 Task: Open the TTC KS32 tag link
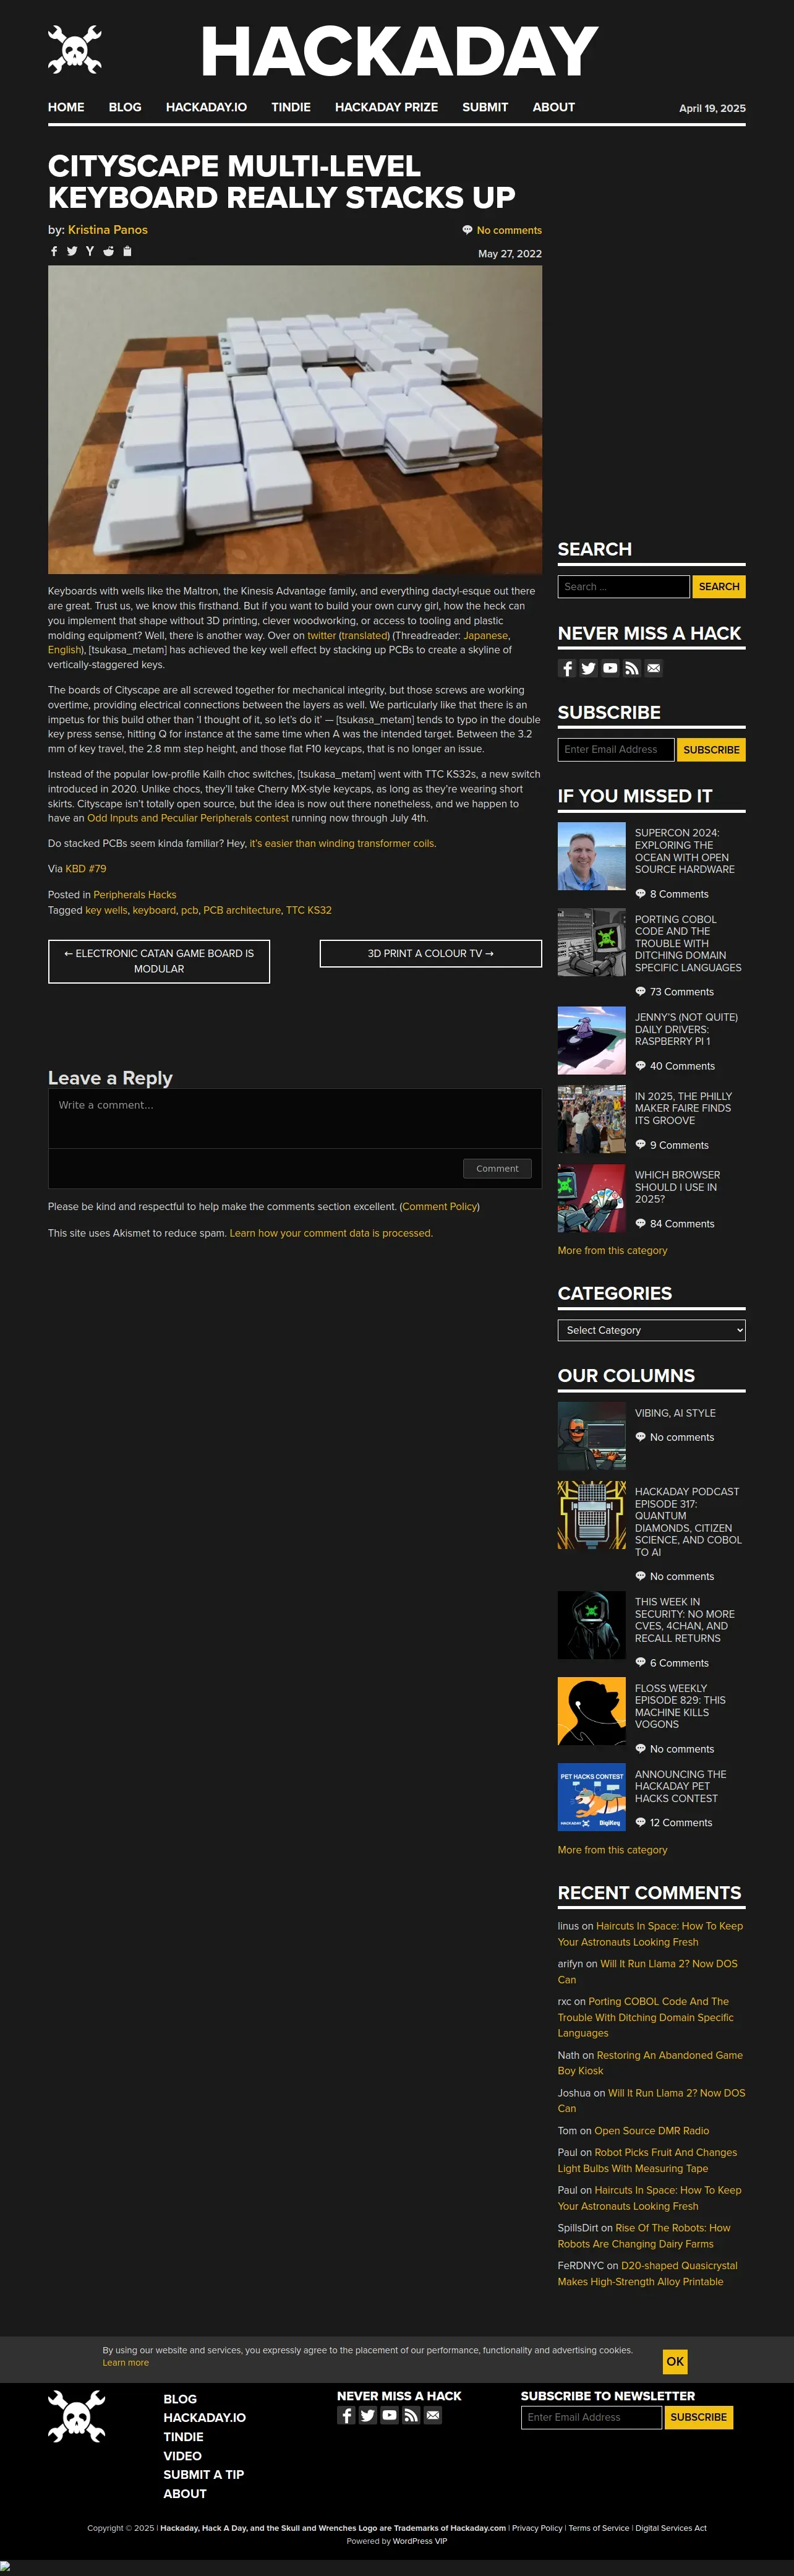(309, 910)
